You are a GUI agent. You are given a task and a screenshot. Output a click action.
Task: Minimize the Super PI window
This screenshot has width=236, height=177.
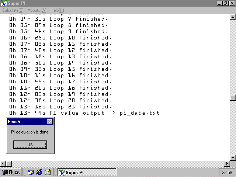220,3
